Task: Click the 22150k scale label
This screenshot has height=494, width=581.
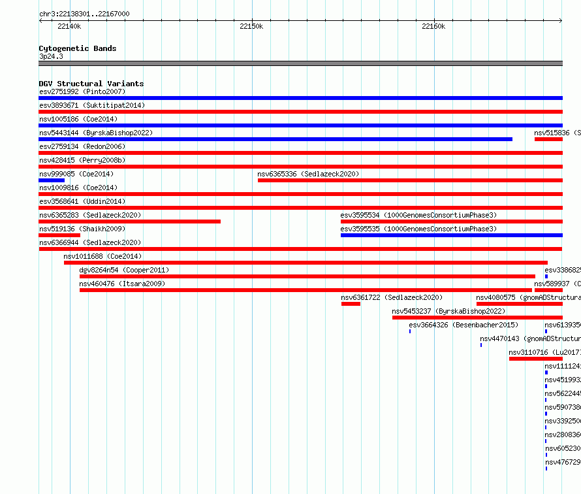Action: tap(251, 26)
